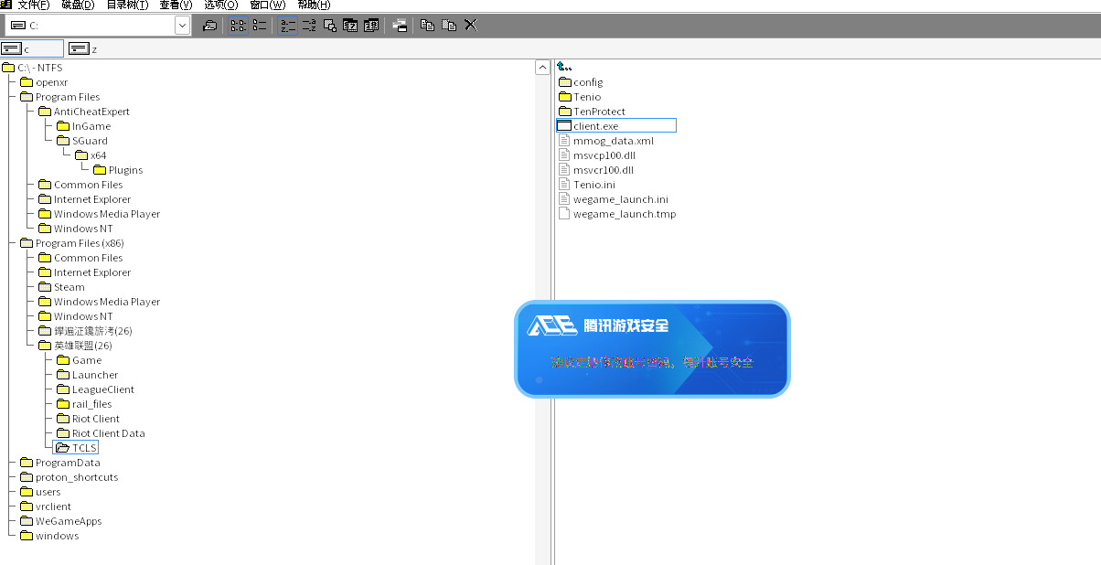Select Tenio.ini file
The image size is (1101, 565).
coord(587,185)
